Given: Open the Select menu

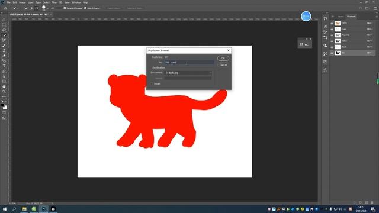Looking at the screenshot, I should click(46, 2).
